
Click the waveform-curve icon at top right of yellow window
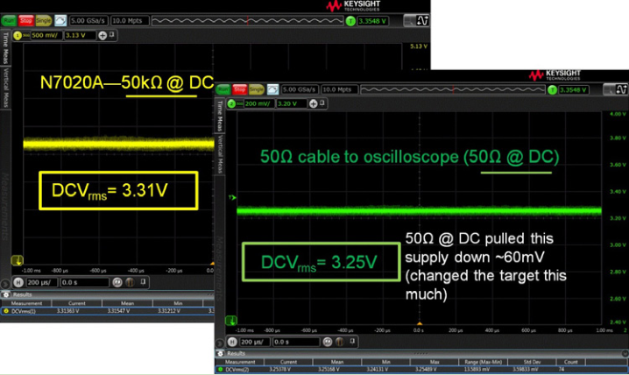(x=422, y=20)
